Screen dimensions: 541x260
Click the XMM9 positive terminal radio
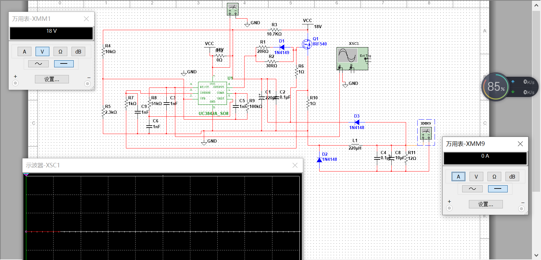point(449,208)
